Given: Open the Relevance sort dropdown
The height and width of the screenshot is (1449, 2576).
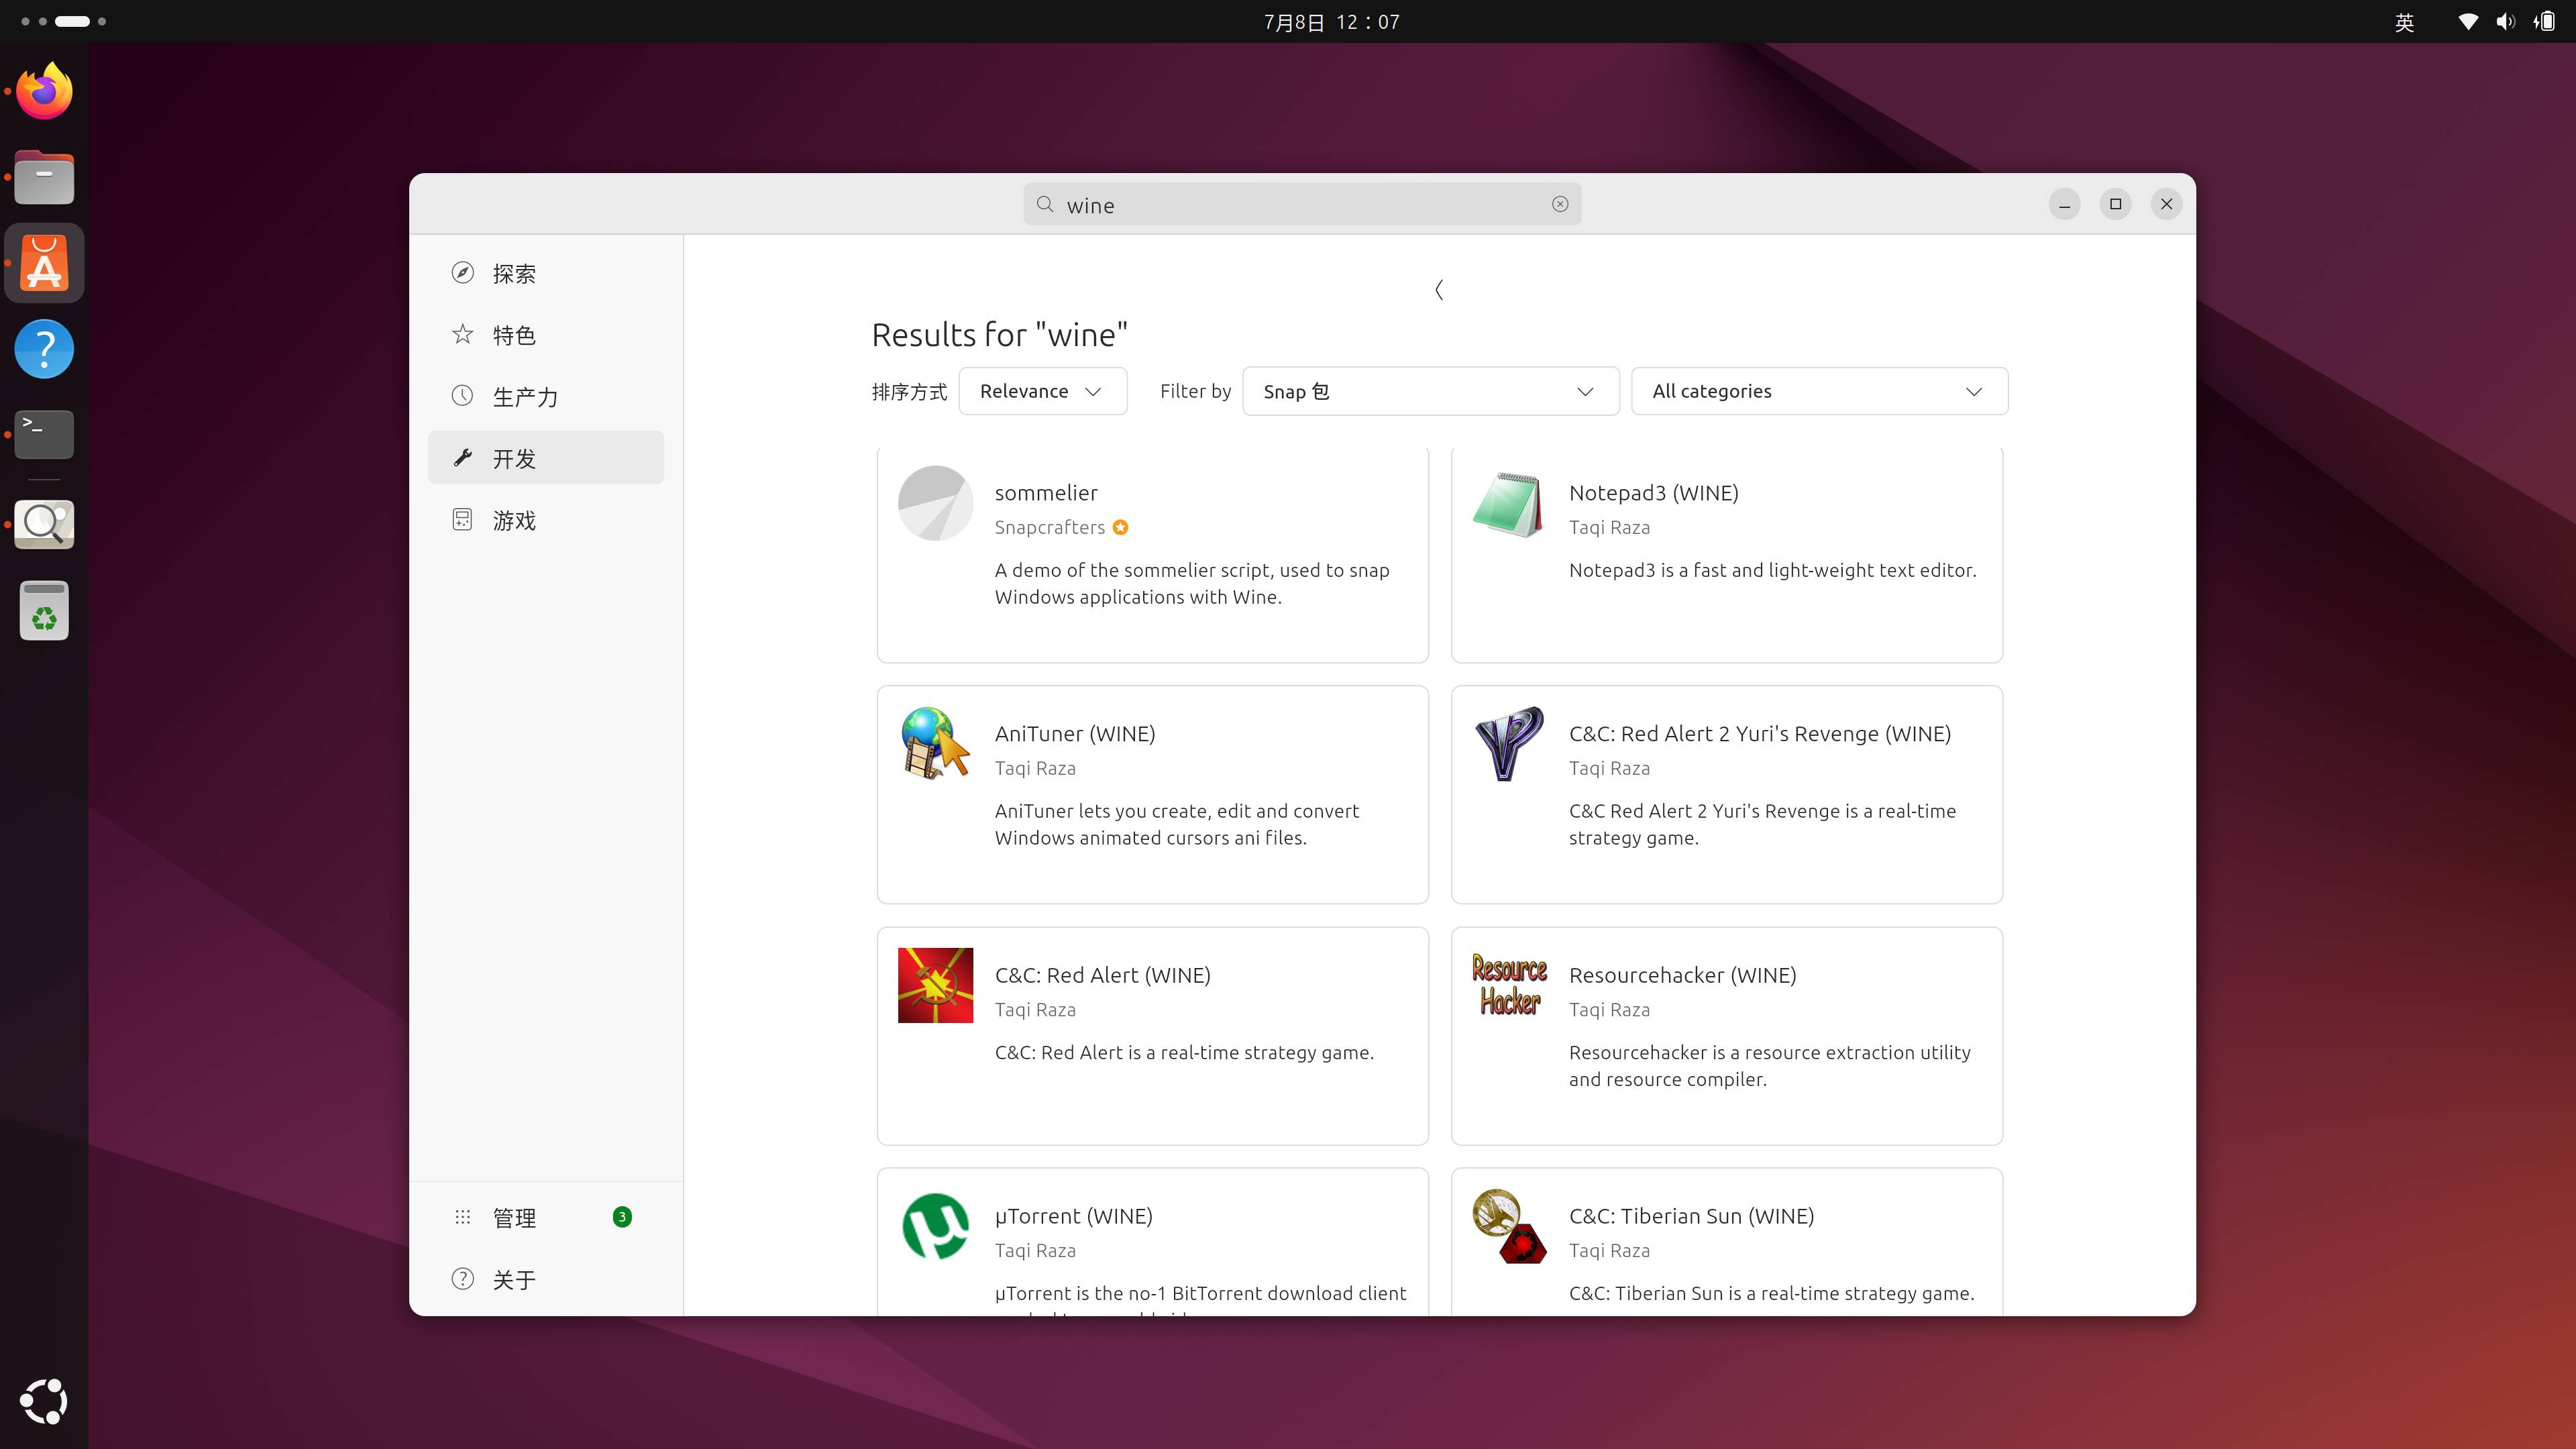Looking at the screenshot, I should [x=1043, y=391].
